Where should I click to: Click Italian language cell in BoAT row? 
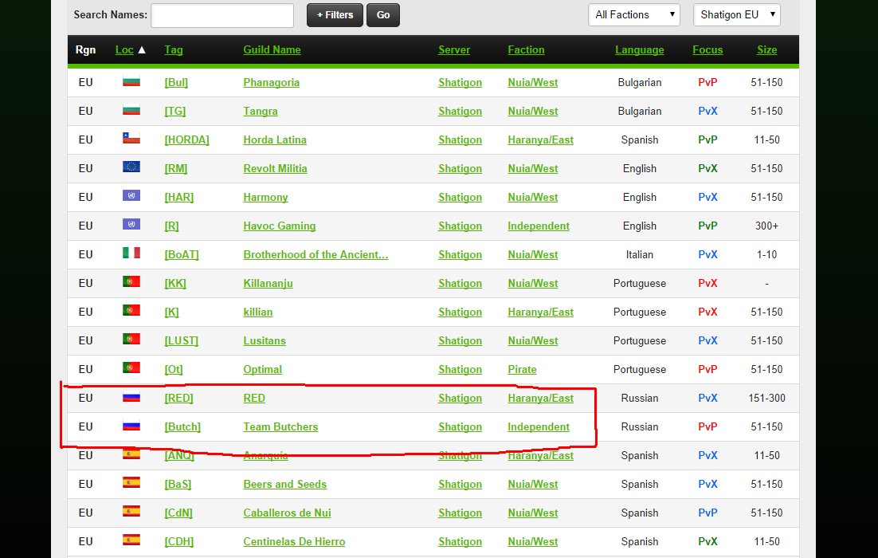[640, 254]
